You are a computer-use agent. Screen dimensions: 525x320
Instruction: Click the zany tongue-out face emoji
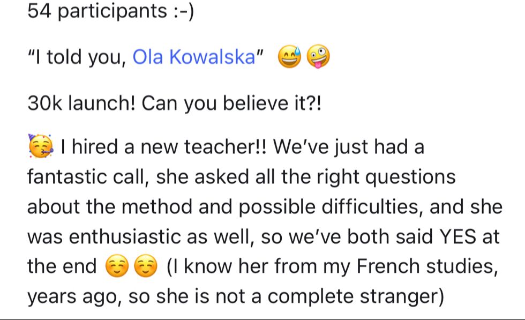click(318, 56)
